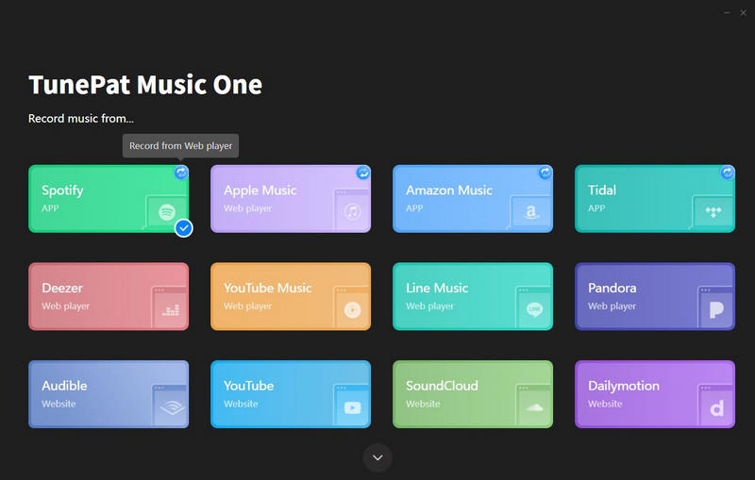Click the Apple Music note icon
The image size is (755, 480).
[x=352, y=211]
